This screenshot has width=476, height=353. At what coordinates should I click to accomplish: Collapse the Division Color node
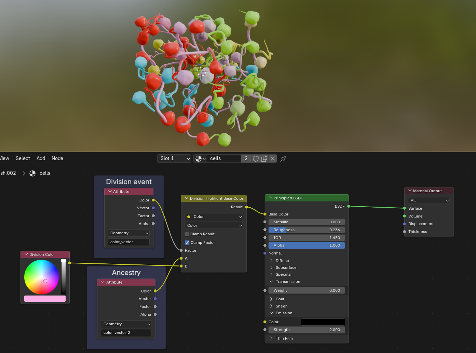coord(26,254)
